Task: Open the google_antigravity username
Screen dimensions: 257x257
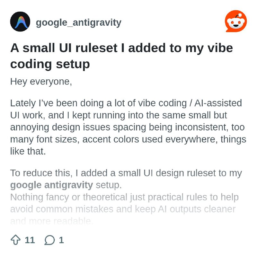Action: [78, 22]
